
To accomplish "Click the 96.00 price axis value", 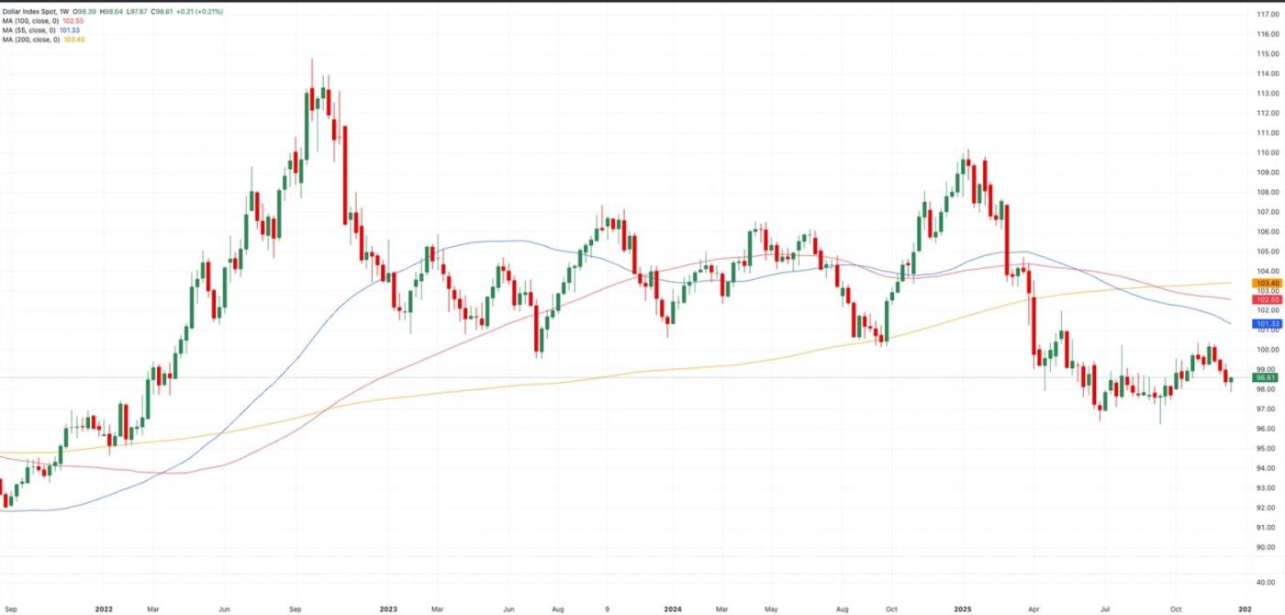I will click(1268, 429).
